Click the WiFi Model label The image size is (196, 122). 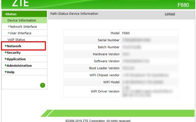(x=111, y=82)
